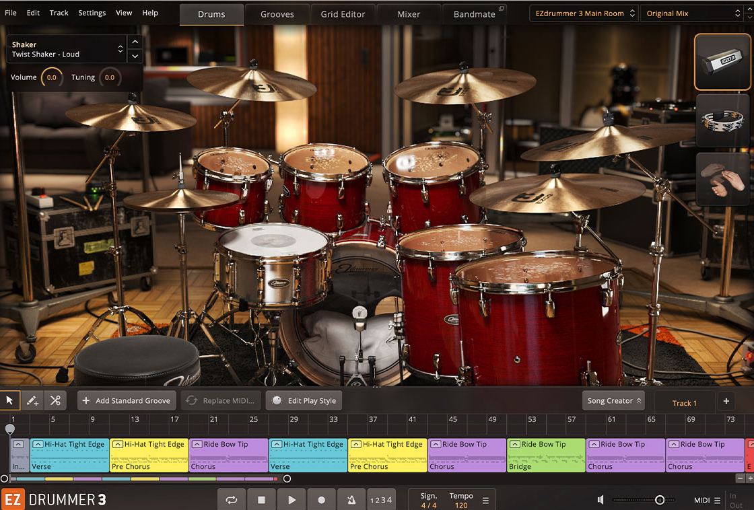Switch to the Bandmate tab

[474, 14]
